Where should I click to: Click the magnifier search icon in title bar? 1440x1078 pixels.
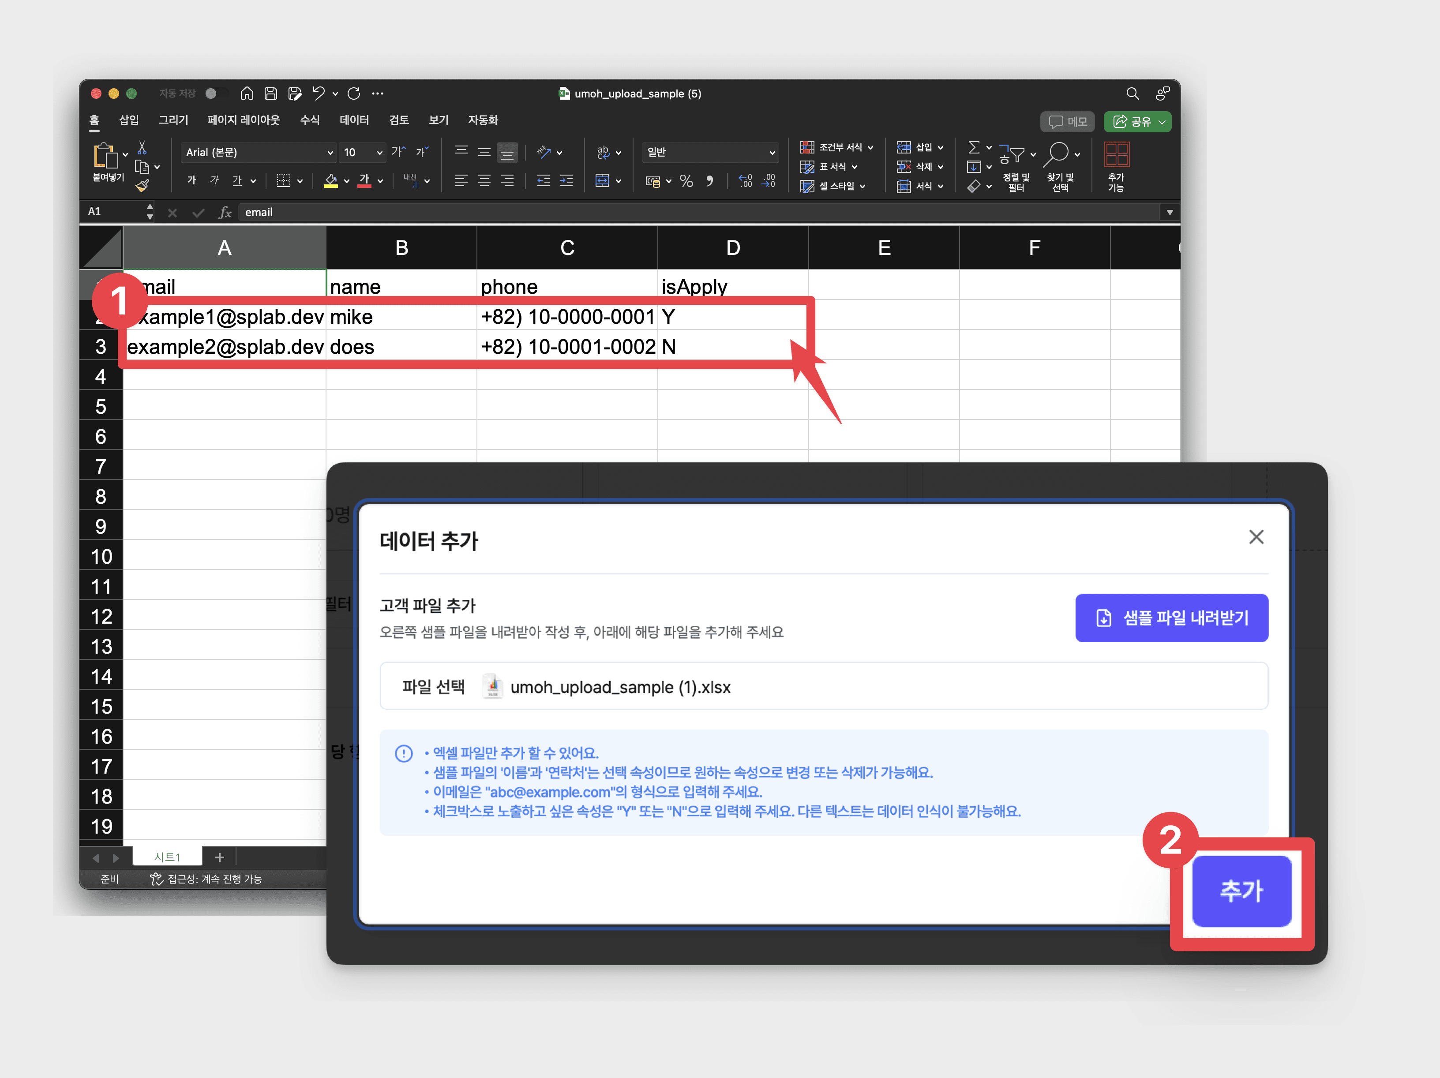coord(1132,94)
